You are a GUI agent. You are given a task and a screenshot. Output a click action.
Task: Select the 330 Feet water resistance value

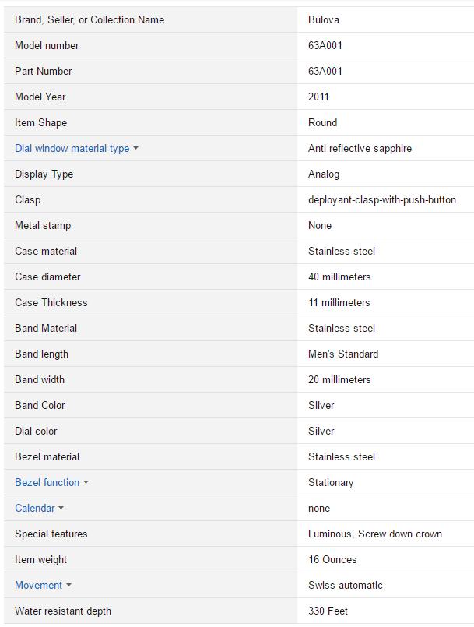pyautogui.click(x=329, y=611)
